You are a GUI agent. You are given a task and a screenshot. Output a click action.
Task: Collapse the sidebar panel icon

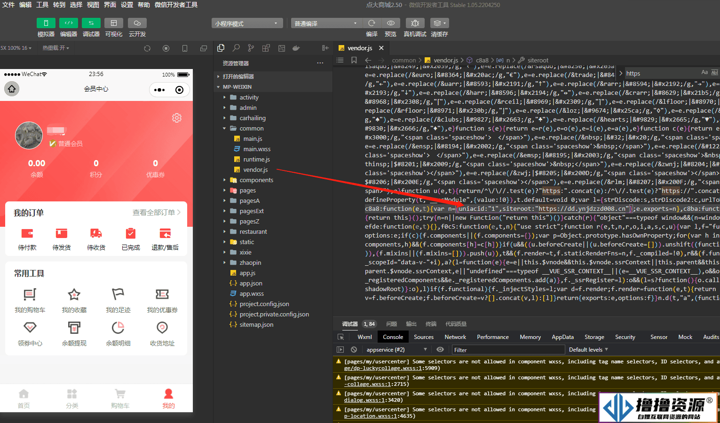[325, 48]
